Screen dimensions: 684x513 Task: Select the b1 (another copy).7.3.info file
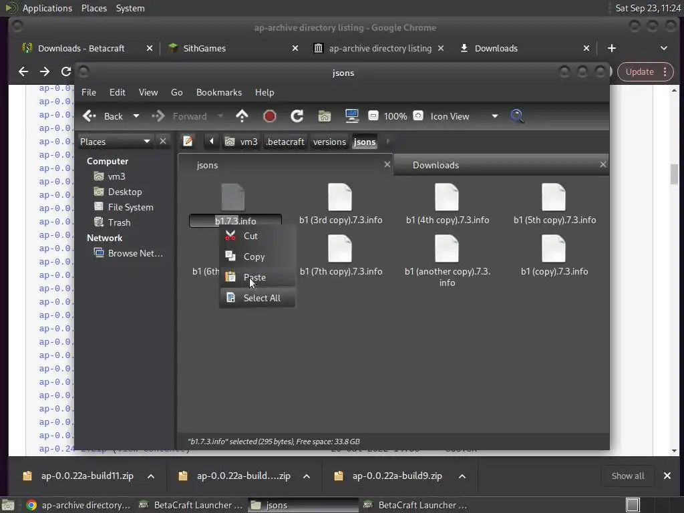tap(447, 261)
